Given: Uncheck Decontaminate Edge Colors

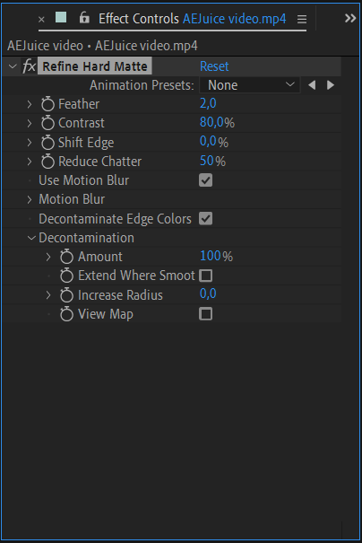Looking at the screenshot, I should [206, 219].
